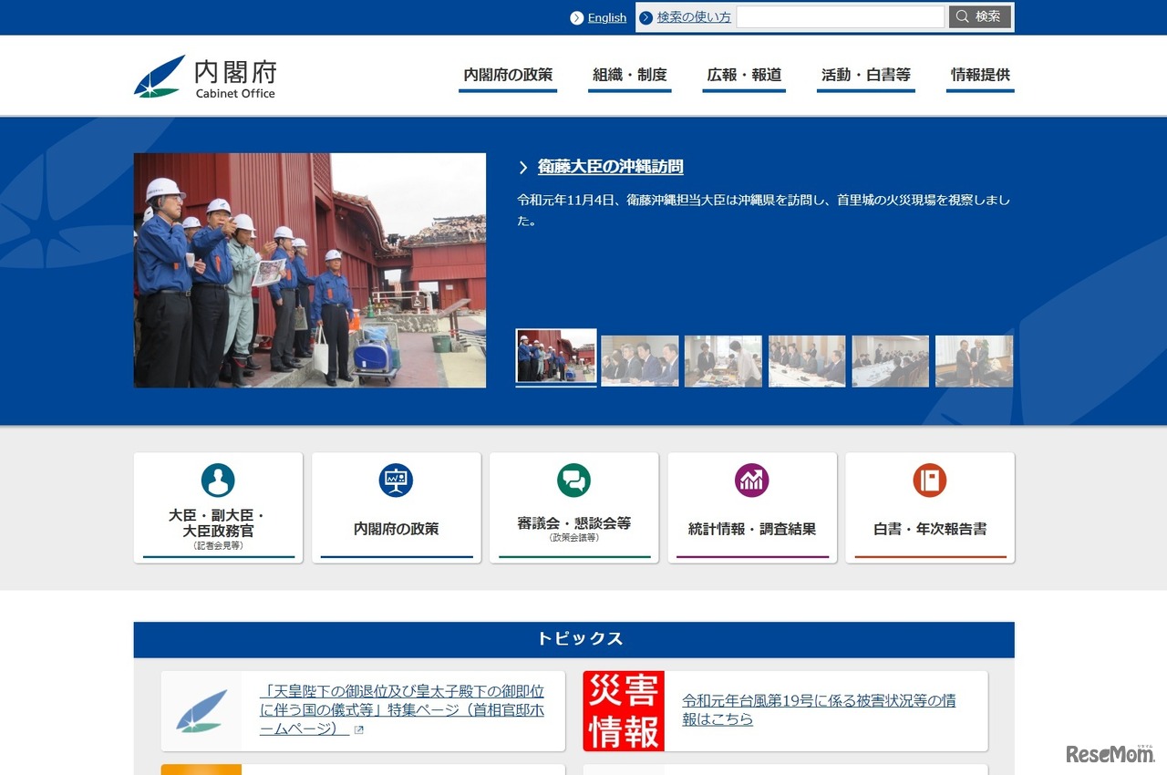This screenshot has width=1167, height=775.
Task: Open the 組織・制度 navigation menu
Action: tap(629, 76)
